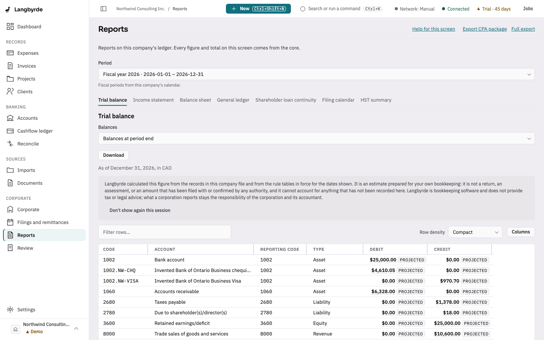The width and height of the screenshot is (544, 340).
Task: Expand the Period fiscal year dropdown
Action: pyautogui.click(x=317, y=74)
